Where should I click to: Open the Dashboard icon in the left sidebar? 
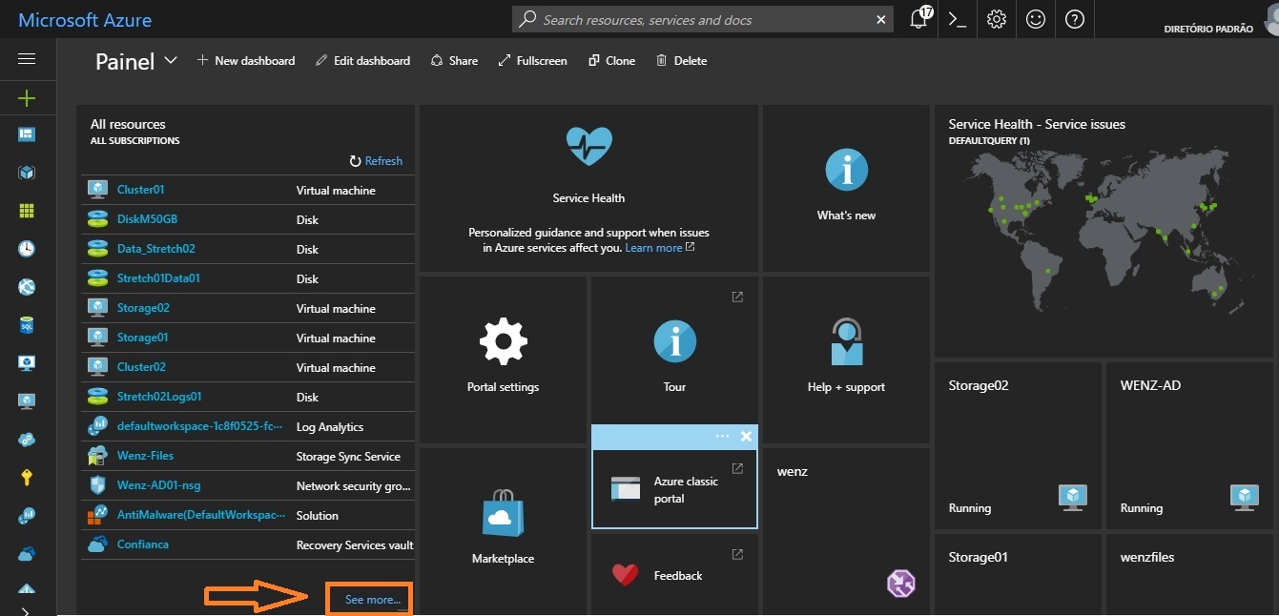coord(27,134)
